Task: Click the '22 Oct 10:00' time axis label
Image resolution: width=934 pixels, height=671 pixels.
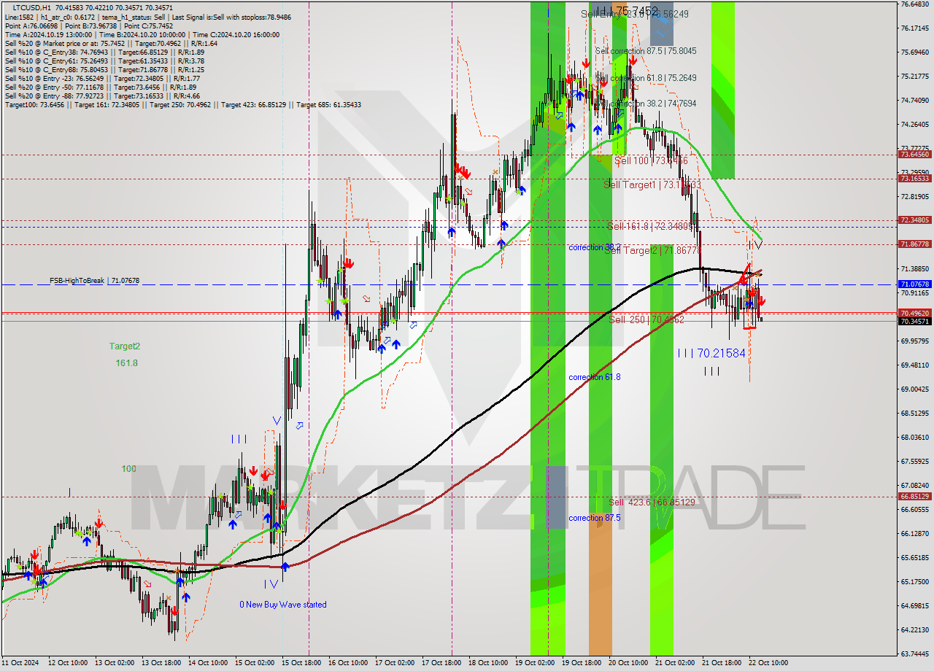Action: coord(768,663)
